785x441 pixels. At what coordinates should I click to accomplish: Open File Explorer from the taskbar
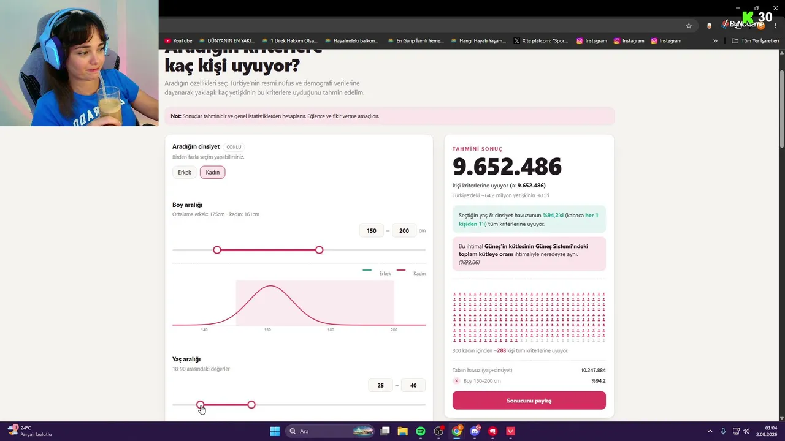pos(403,431)
